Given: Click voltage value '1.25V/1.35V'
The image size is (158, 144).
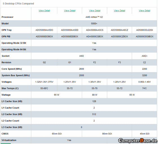Looking at the screenshot, I should (70, 82).
